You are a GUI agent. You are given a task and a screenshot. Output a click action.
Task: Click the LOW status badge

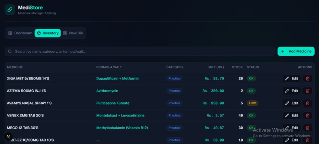coord(253,103)
